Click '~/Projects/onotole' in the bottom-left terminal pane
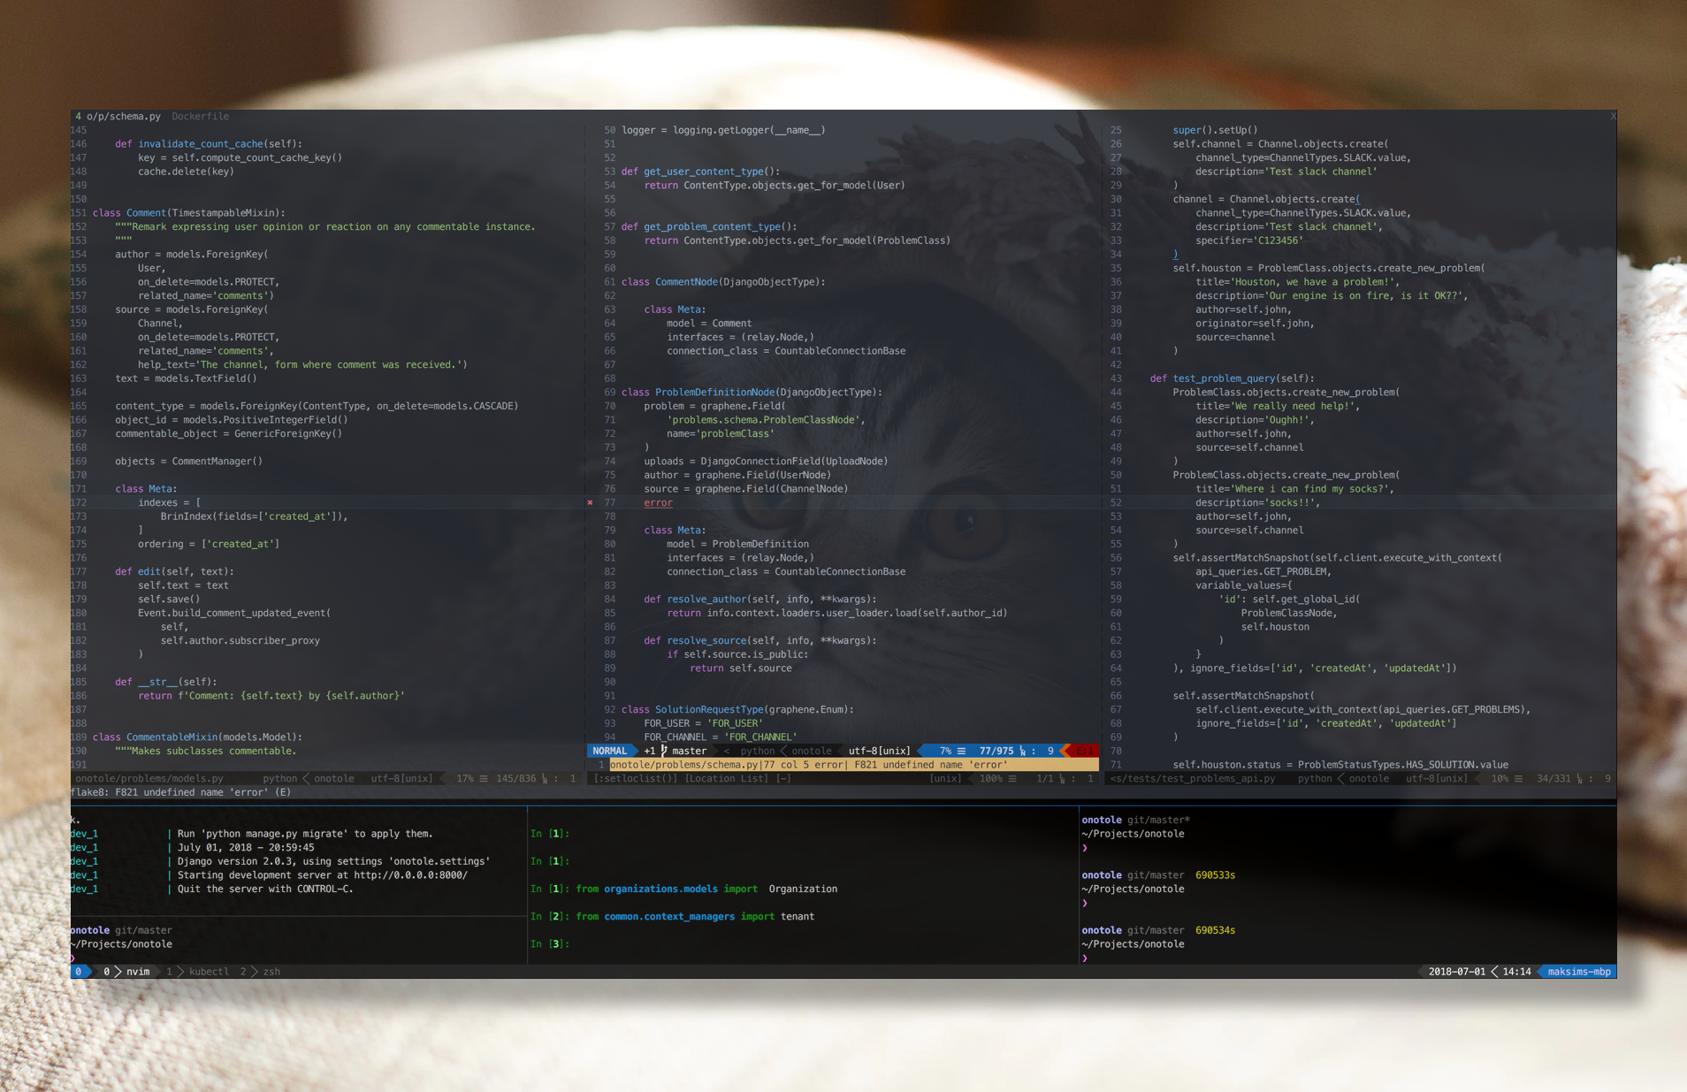The height and width of the screenshot is (1092, 1687). 122,944
